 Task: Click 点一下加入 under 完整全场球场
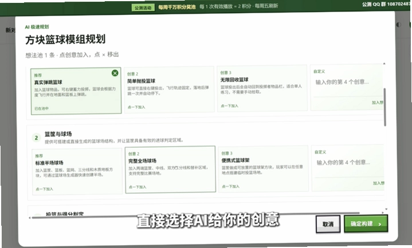point(138,187)
